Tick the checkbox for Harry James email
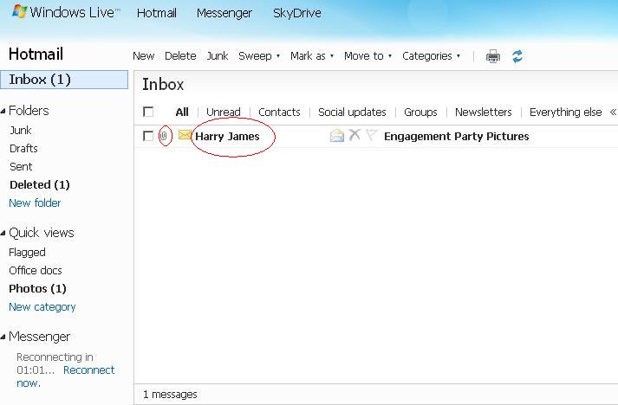Viewport: 618px width, 405px height. point(148,136)
